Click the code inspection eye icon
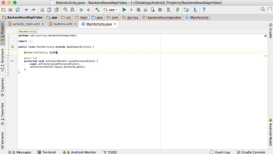 265,36
